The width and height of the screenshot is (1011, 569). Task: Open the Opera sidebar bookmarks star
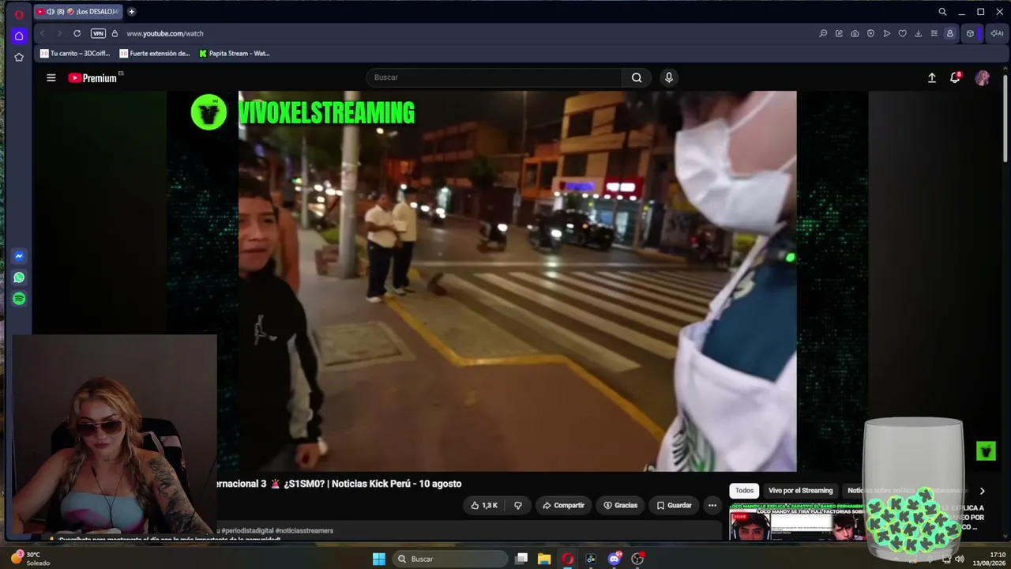coord(19,57)
